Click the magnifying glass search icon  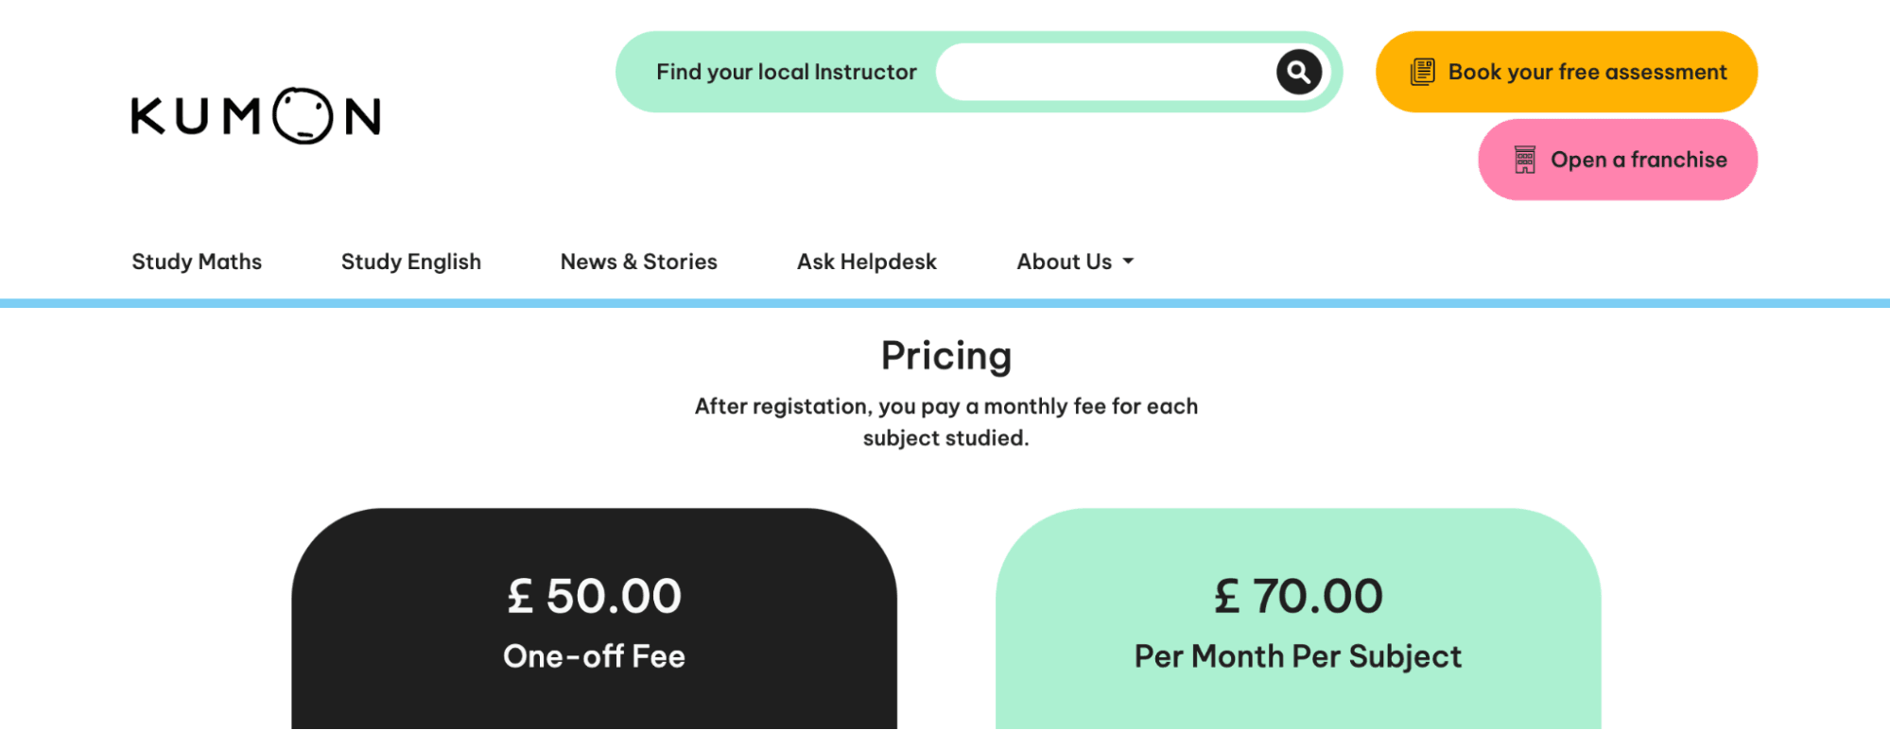[1299, 72]
